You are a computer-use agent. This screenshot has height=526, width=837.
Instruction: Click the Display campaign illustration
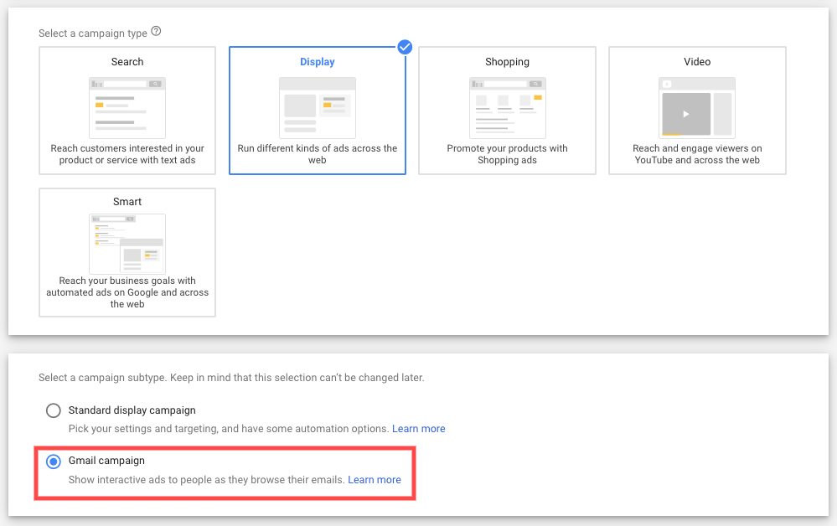tap(317, 108)
